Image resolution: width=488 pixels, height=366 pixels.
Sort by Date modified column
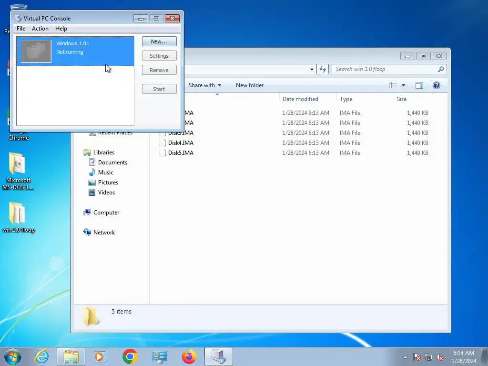point(300,99)
